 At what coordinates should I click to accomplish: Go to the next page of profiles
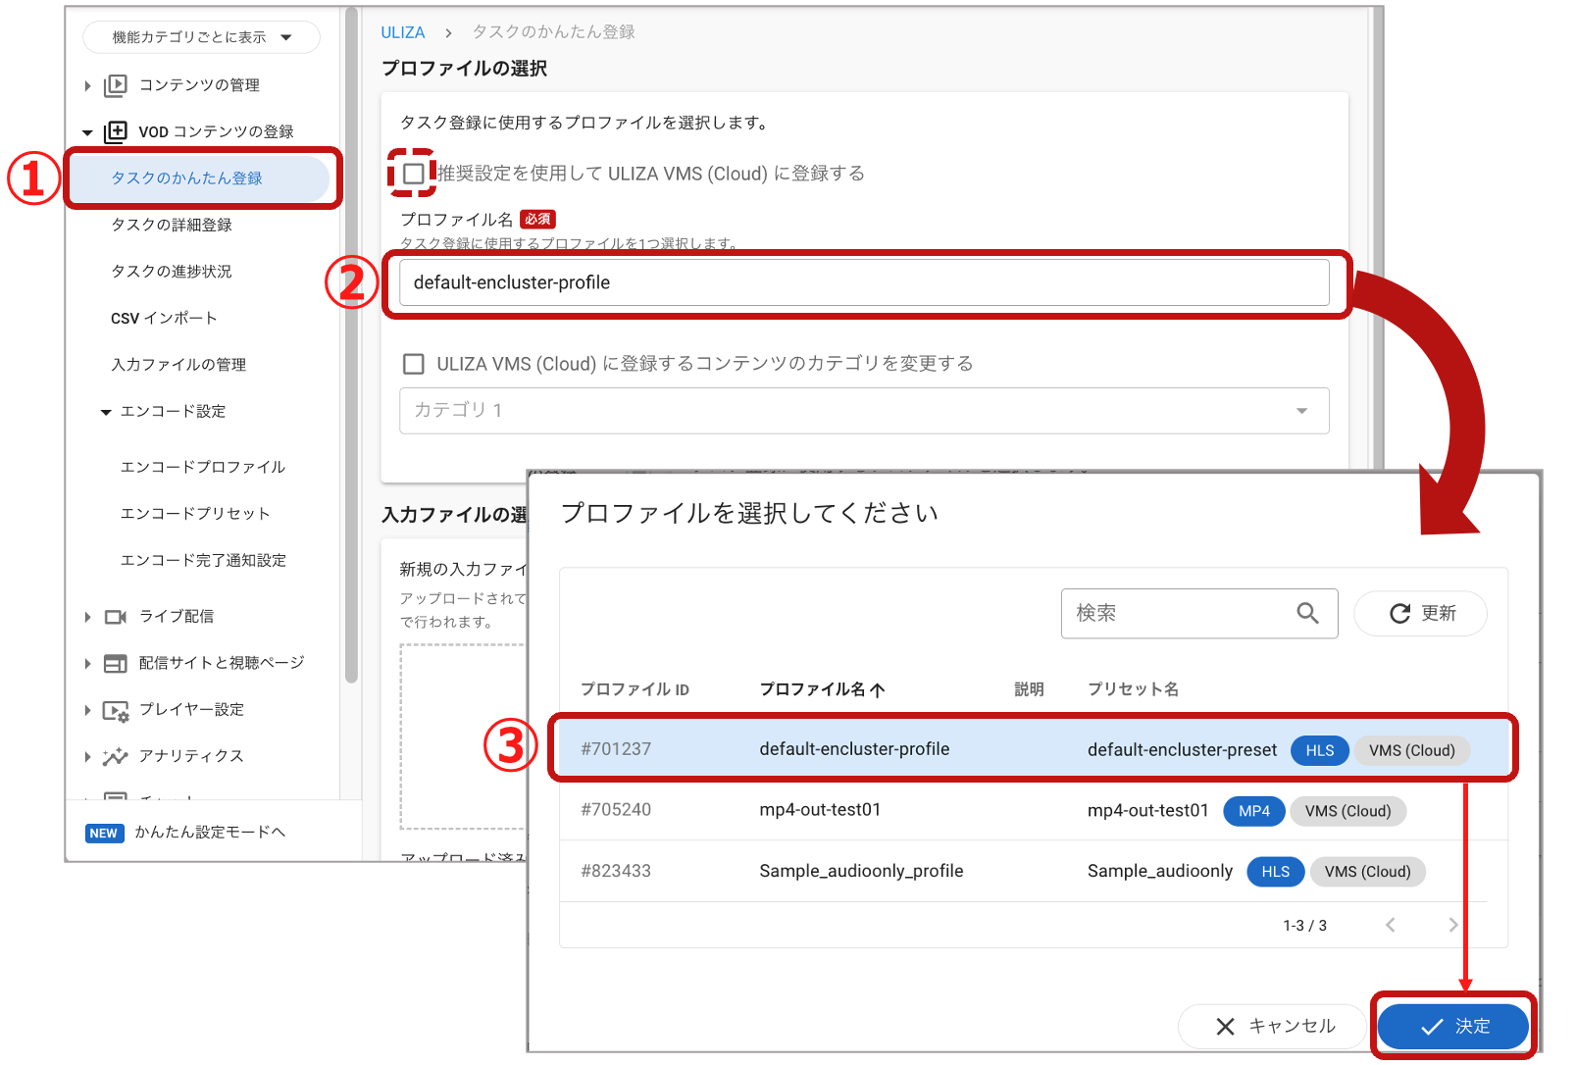(1452, 925)
